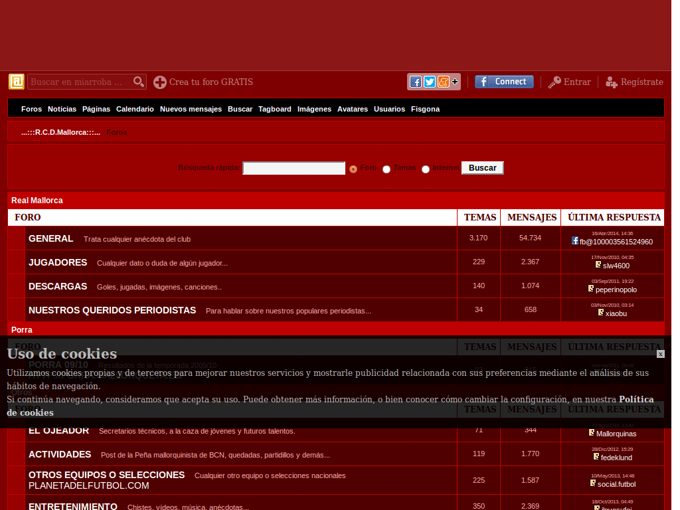The width and height of the screenshot is (680, 510).
Task: Share on Facebook icon
Action: tap(416, 82)
